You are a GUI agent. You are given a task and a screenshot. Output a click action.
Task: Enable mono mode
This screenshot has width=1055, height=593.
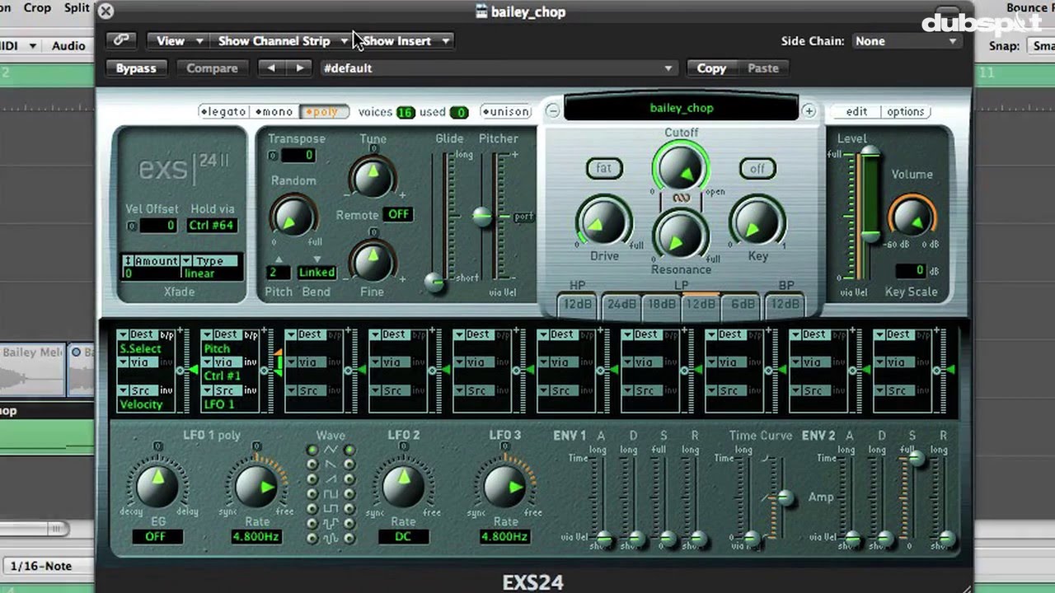[x=274, y=112]
